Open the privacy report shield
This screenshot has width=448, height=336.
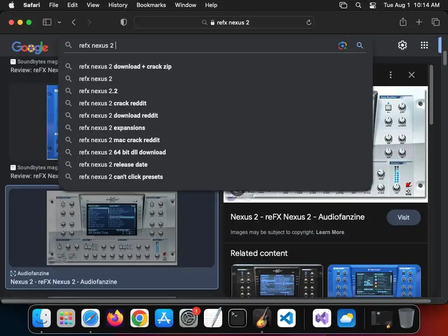pyautogui.click(x=124, y=22)
